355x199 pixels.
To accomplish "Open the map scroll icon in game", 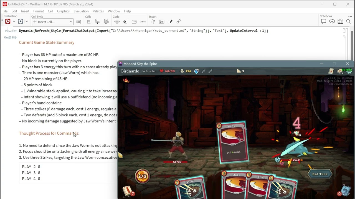I will click(331, 71).
